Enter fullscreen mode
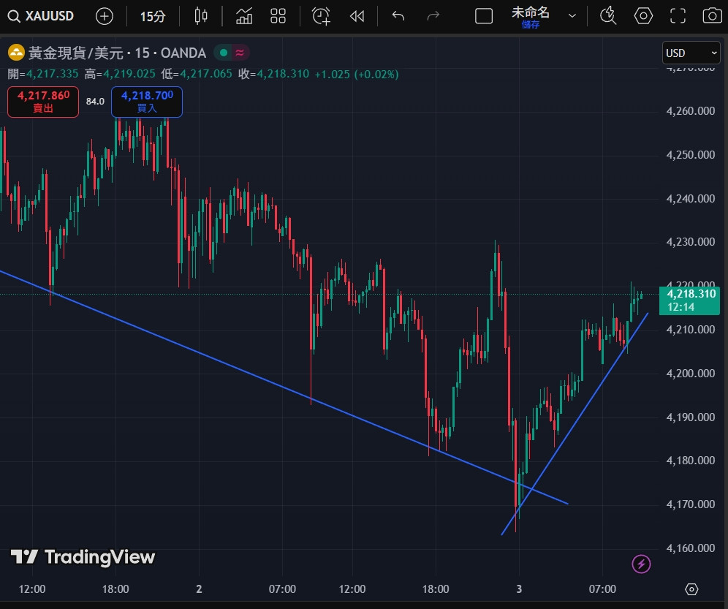This screenshot has width=728, height=609. click(x=678, y=16)
